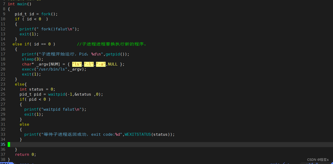The width and height of the screenshot is (333, 164).
Task: Click line number 16
Action: pyautogui.click(x=3, y=49)
